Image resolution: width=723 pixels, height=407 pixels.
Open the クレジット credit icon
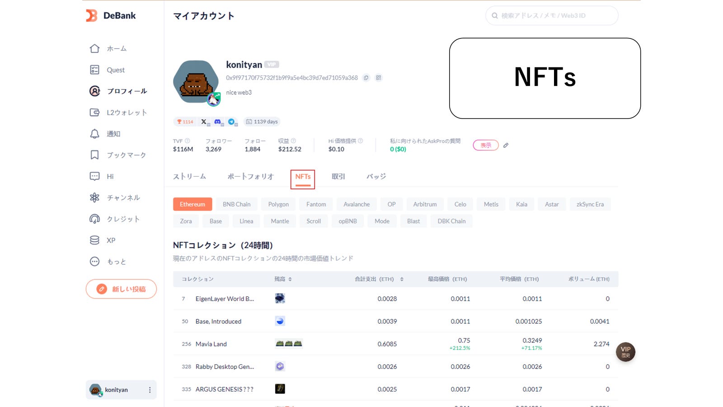pyautogui.click(x=94, y=219)
